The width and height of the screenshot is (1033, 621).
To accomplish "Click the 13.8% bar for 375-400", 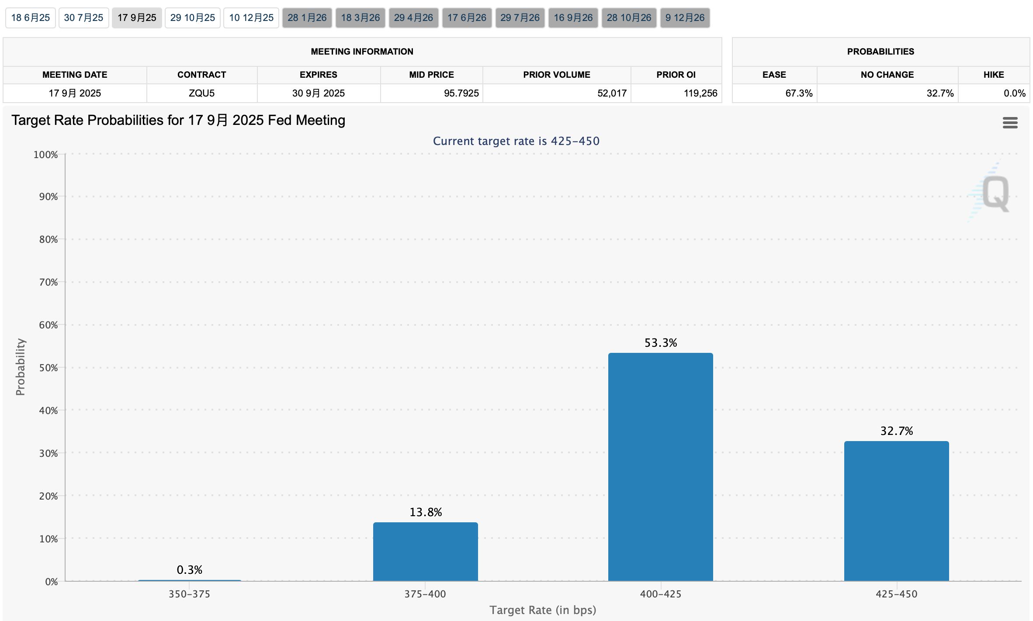I will tap(425, 552).
